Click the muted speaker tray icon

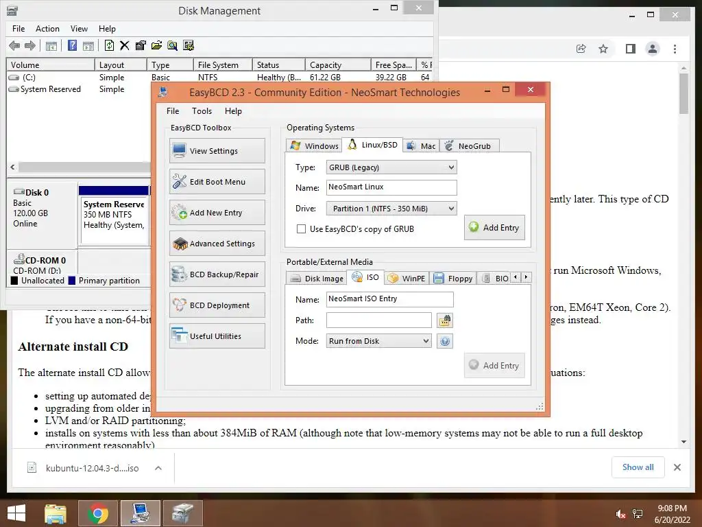tap(620, 514)
